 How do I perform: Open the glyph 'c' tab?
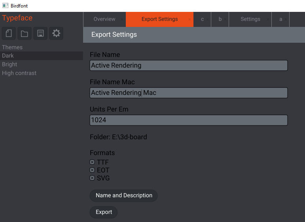click(202, 19)
